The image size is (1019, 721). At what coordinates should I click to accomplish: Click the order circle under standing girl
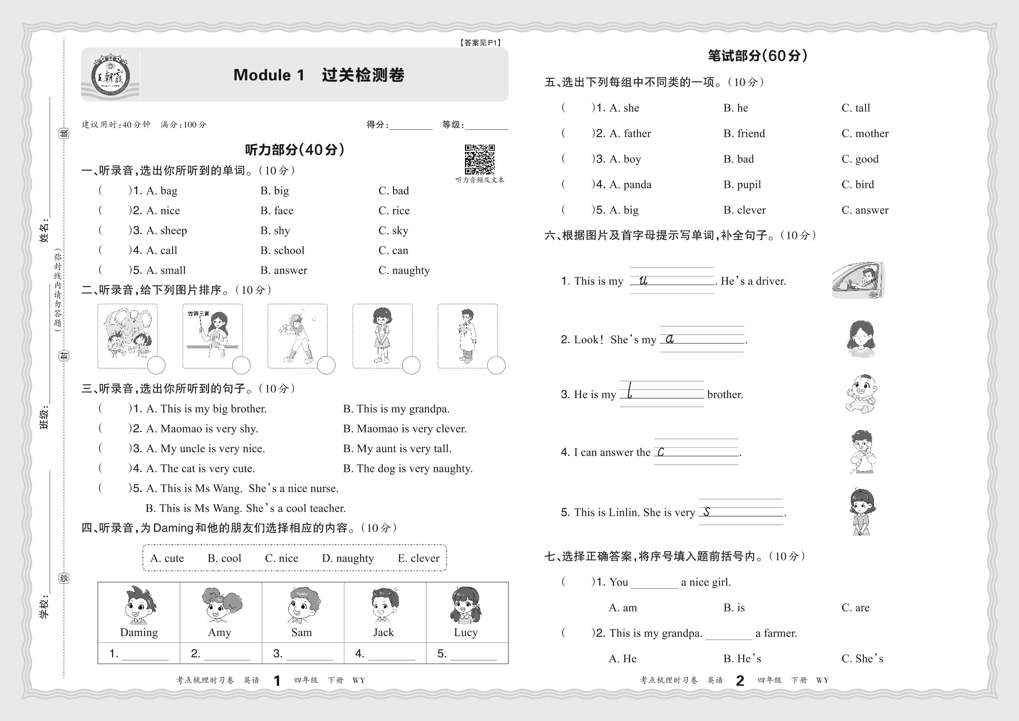(x=411, y=366)
